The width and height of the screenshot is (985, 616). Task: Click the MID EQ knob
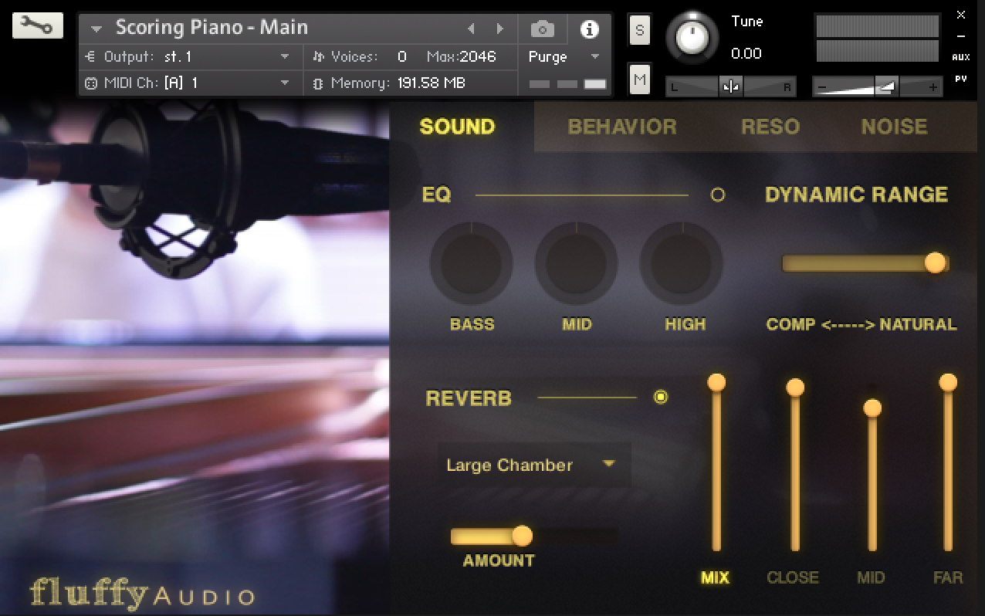click(x=576, y=263)
